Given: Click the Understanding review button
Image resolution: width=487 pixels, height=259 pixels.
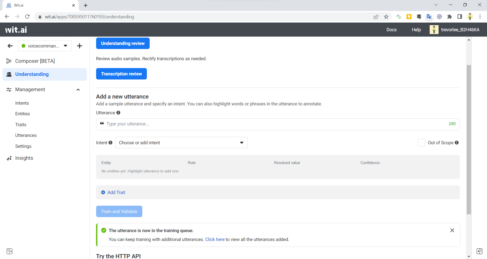Looking at the screenshot, I should 123,43.
